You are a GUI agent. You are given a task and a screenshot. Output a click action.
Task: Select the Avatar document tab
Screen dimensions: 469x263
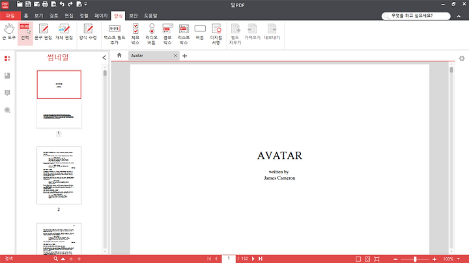(154, 55)
